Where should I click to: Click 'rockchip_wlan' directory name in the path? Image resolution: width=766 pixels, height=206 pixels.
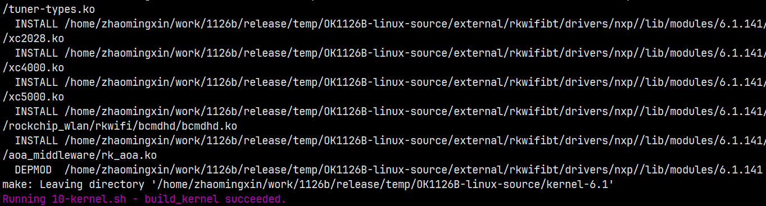pos(49,126)
